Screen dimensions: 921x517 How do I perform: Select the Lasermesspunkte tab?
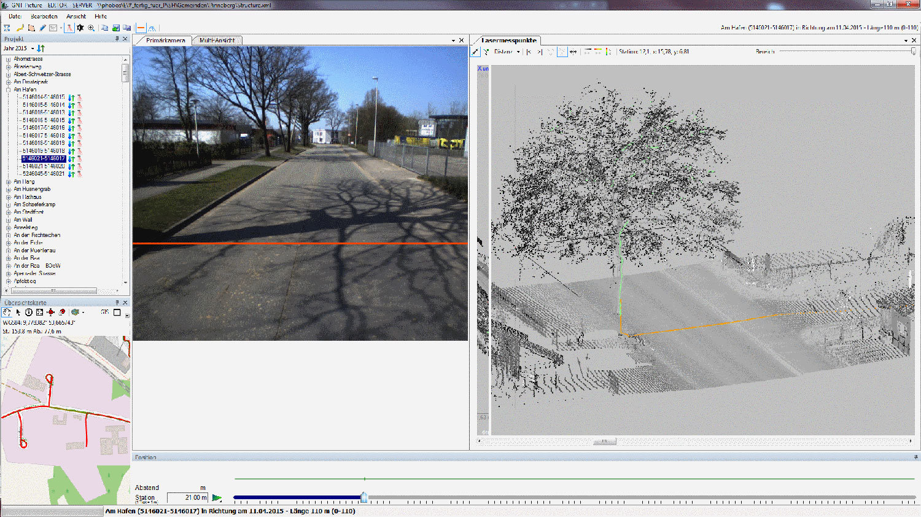click(x=508, y=40)
